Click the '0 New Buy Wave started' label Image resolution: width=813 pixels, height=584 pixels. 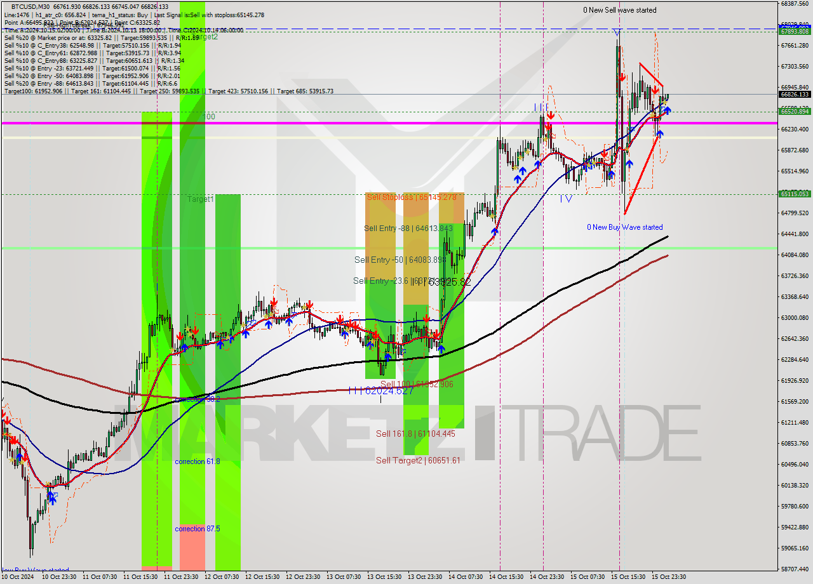click(x=625, y=227)
